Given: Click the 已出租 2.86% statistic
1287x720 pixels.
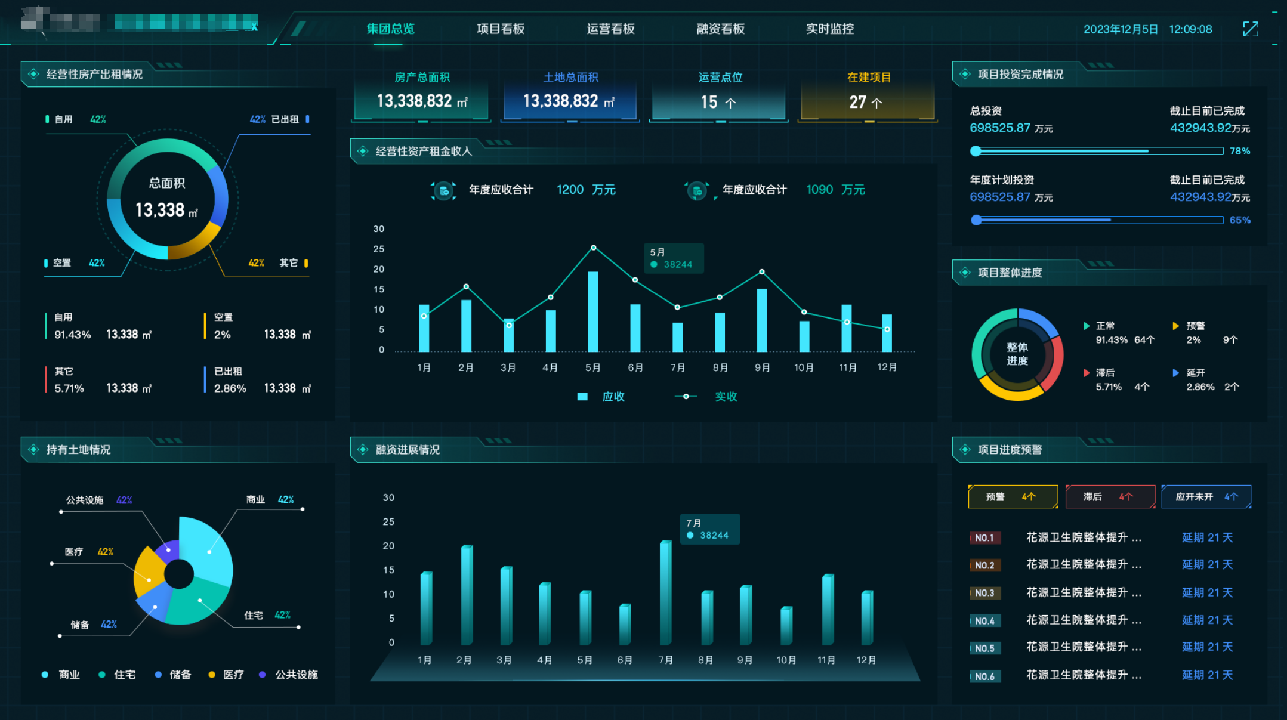Looking at the screenshot, I should click(258, 380).
